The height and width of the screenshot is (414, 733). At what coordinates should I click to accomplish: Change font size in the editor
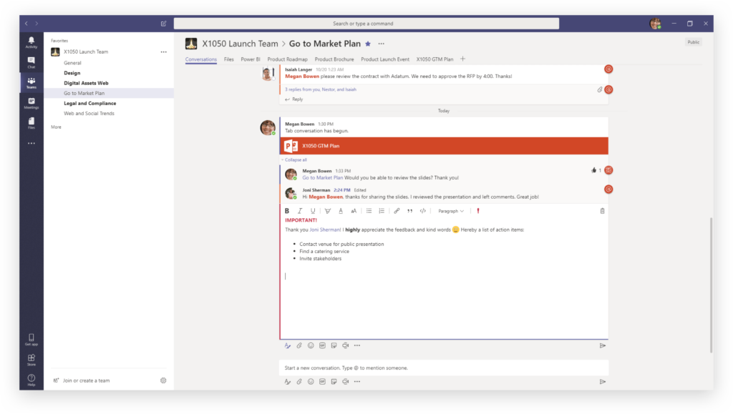click(354, 211)
